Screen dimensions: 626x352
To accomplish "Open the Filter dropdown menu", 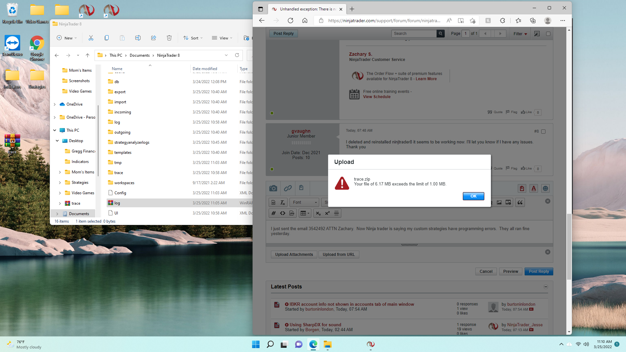I will click(x=520, y=34).
